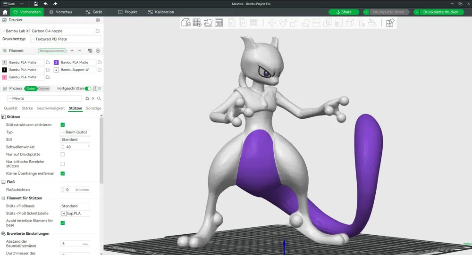
Task: Check the Nur auf Druckplatte checkbox
Action: click(63, 154)
